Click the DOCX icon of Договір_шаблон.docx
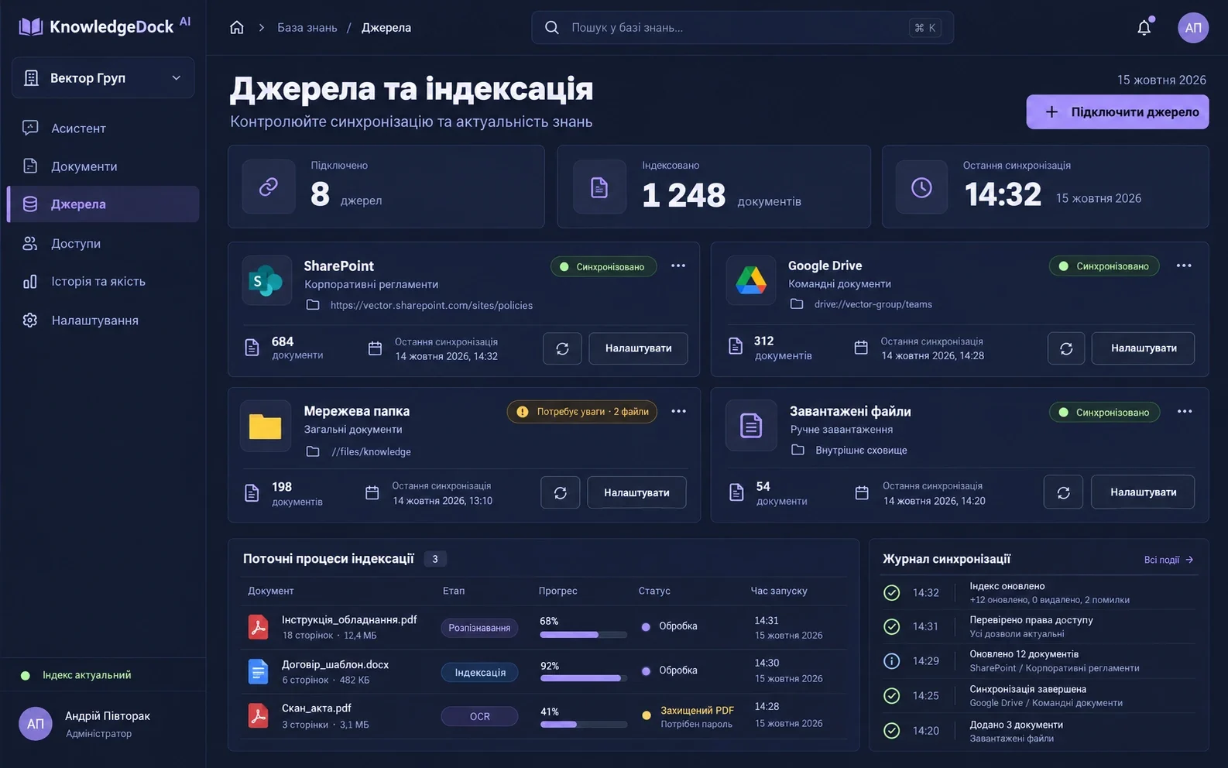 click(258, 671)
